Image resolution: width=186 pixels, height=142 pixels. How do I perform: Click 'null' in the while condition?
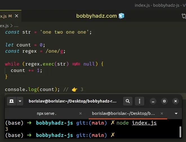89,64
